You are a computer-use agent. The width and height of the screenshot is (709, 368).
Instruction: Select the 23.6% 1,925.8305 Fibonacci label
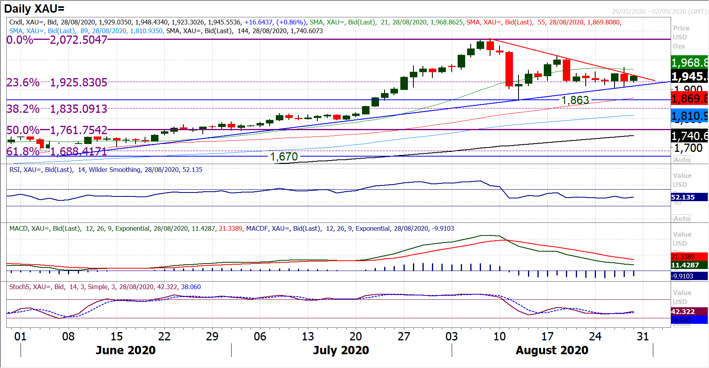[57, 82]
